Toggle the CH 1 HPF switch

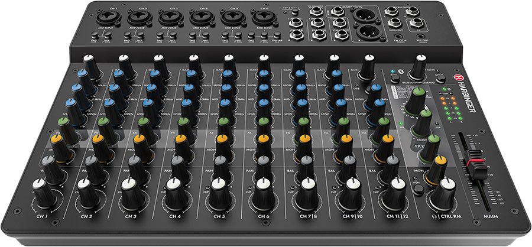(x=108, y=35)
